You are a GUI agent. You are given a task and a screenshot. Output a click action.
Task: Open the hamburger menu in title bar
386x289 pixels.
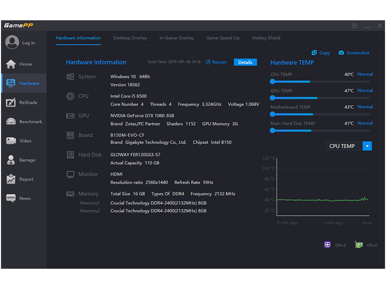354,26
